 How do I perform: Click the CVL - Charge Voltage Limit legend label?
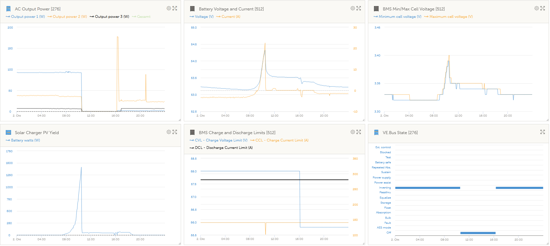click(221, 140)
